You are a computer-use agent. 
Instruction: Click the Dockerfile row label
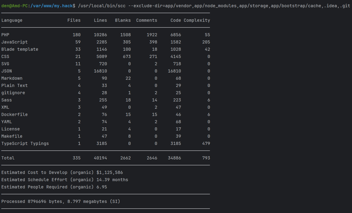(x=14, y=114)
